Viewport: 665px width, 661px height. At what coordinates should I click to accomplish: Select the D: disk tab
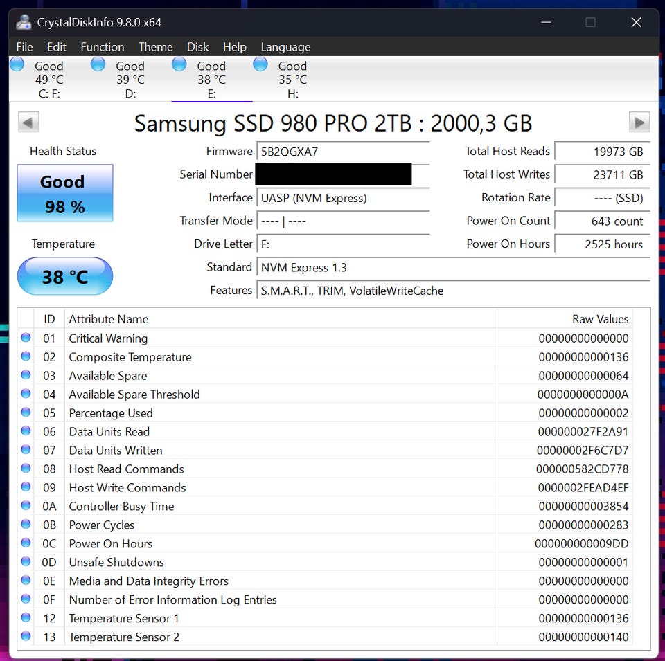[130, 79]
